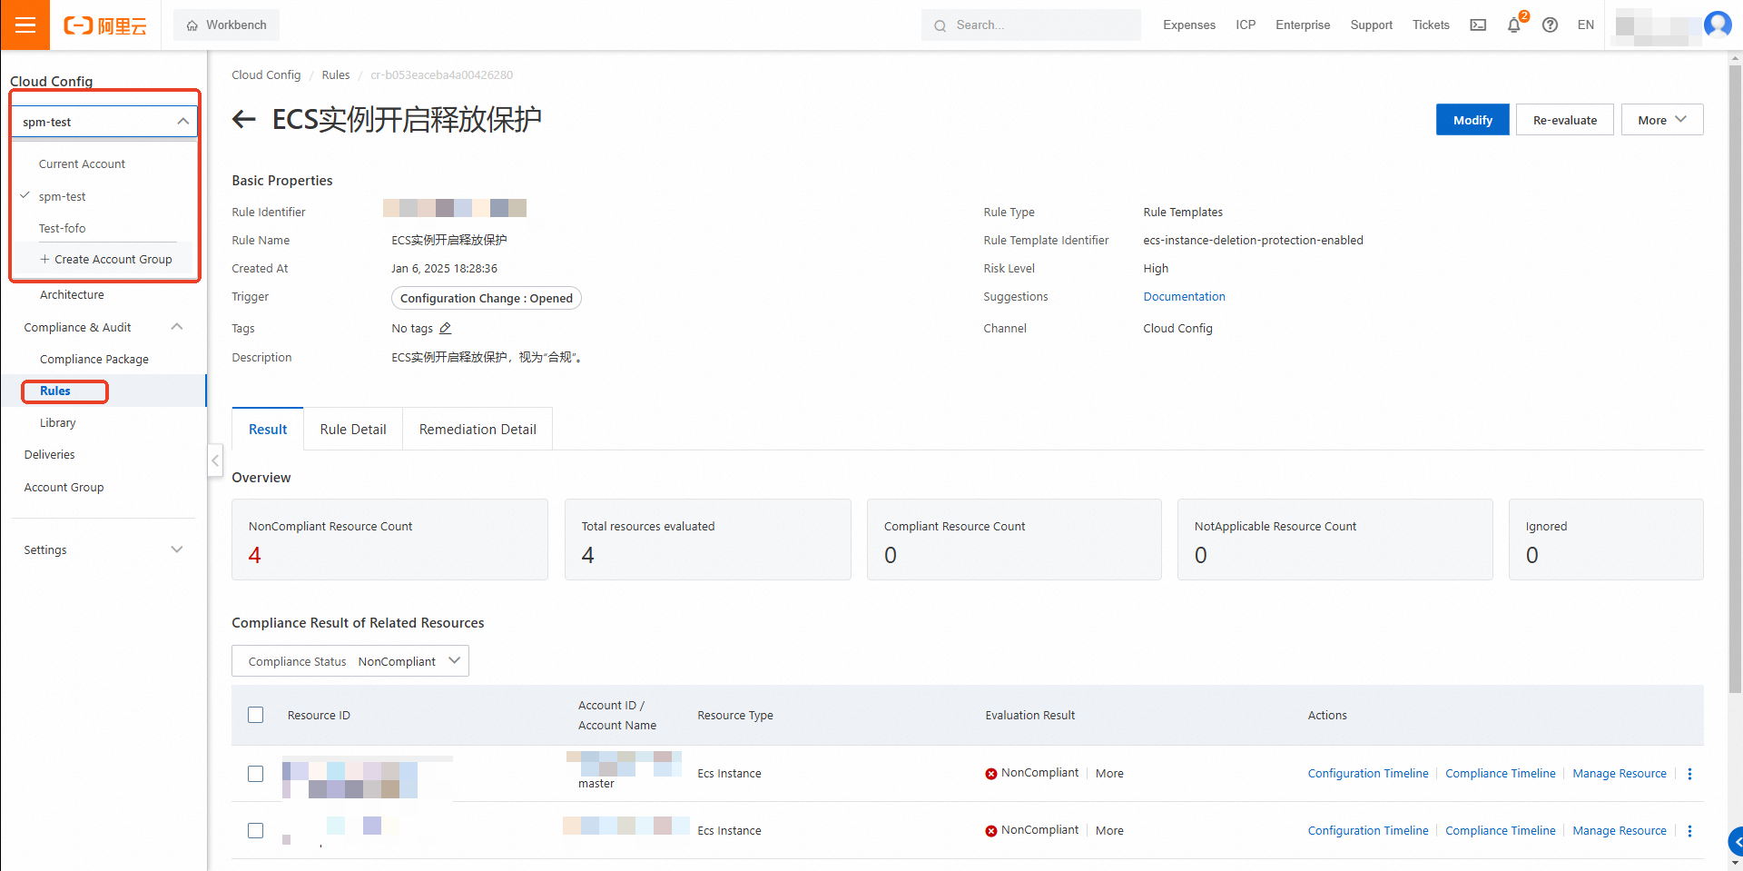The image size is (1743, 871).
Task: Open Cloud Shell terminal icon
Action: click(1478, 25)
